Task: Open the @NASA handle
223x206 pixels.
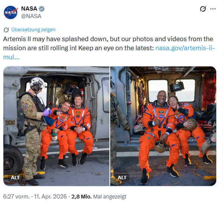Action: 31,16
